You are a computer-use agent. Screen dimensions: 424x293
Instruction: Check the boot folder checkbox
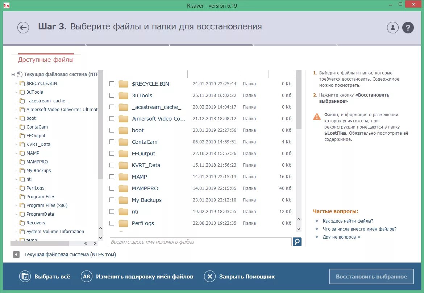[x=112, y=130]
